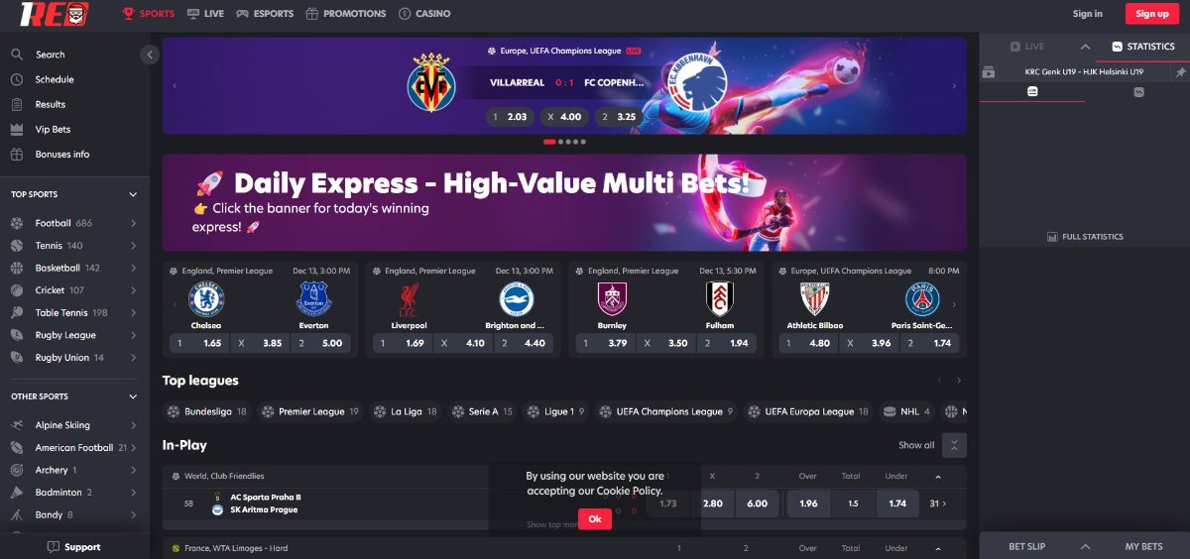The height and width of the screenshot is (559, 1190).
Task: Select first banner carousel dot indicator
Action: click(x=549, y=142)
